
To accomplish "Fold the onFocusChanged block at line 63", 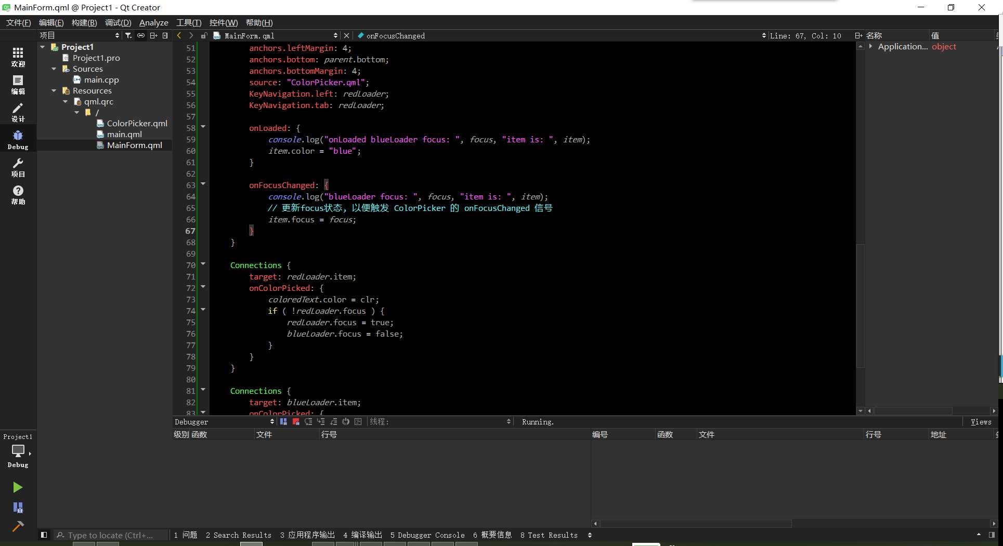I will click(x=203, y=184).
